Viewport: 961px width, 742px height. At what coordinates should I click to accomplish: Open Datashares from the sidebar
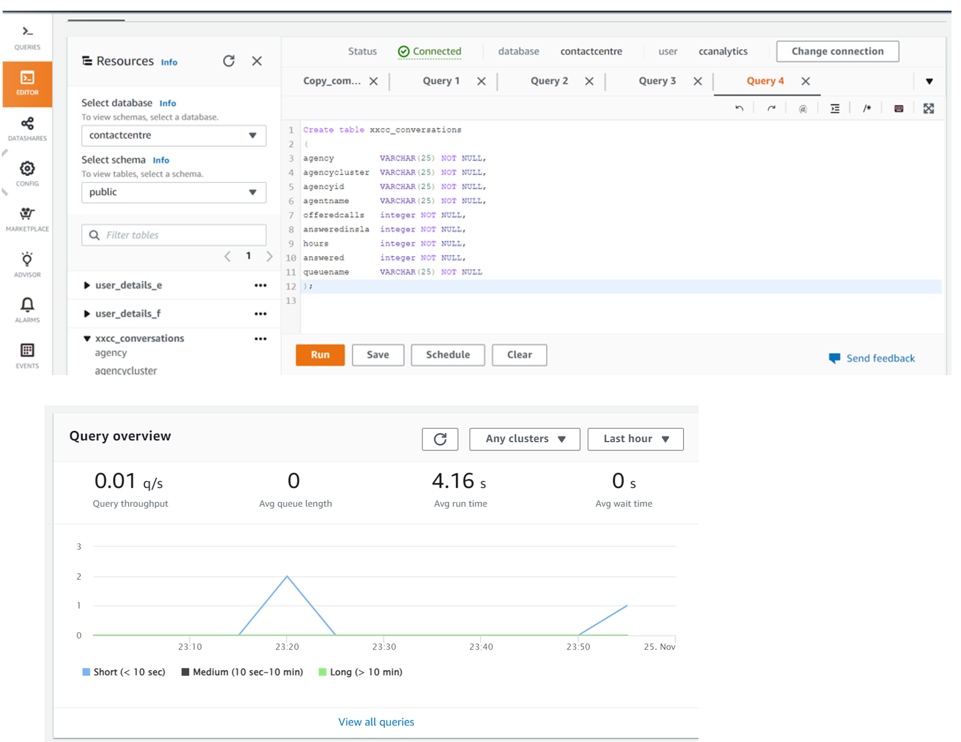27,129
